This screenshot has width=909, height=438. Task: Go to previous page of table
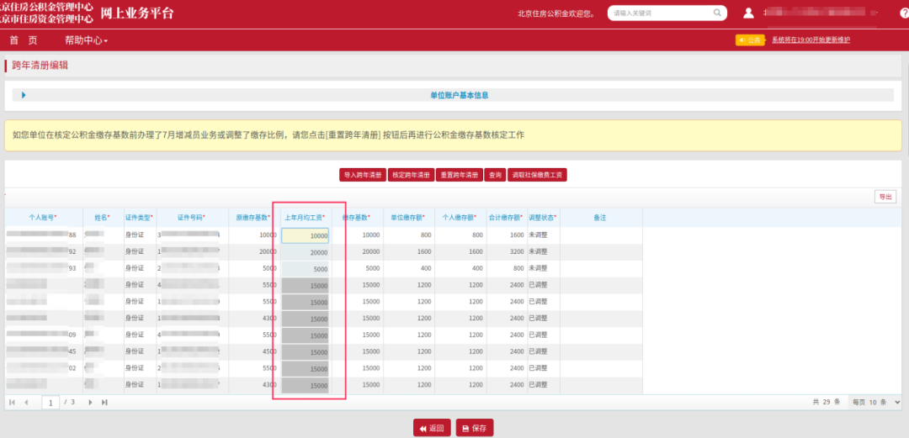(x=26, y=402)
